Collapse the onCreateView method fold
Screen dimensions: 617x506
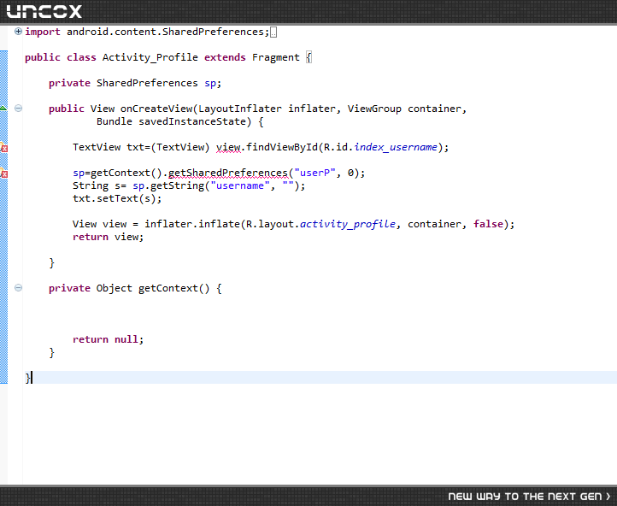pos(18,109)
